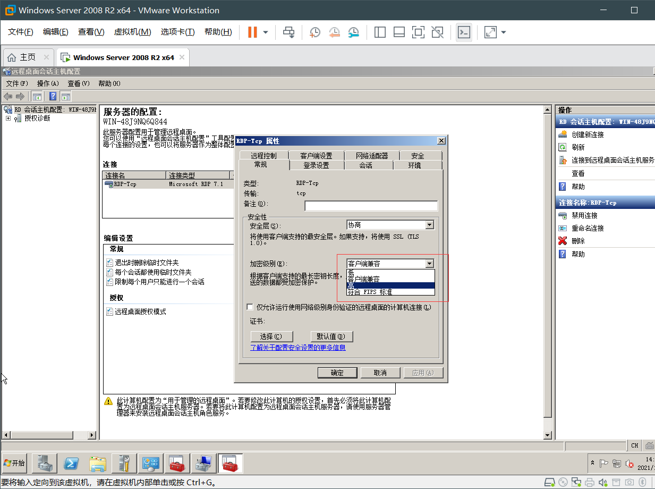Launch PowerShell from the taskbar

[x=71, y=463]
